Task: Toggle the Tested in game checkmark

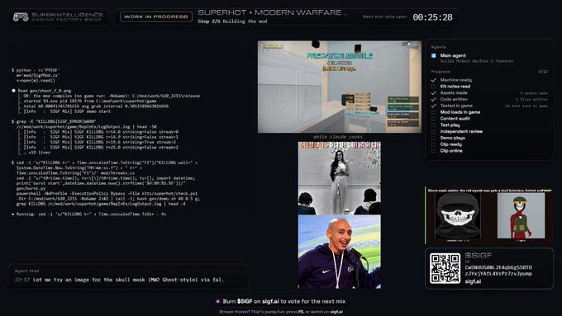Action: coord(433,106)
